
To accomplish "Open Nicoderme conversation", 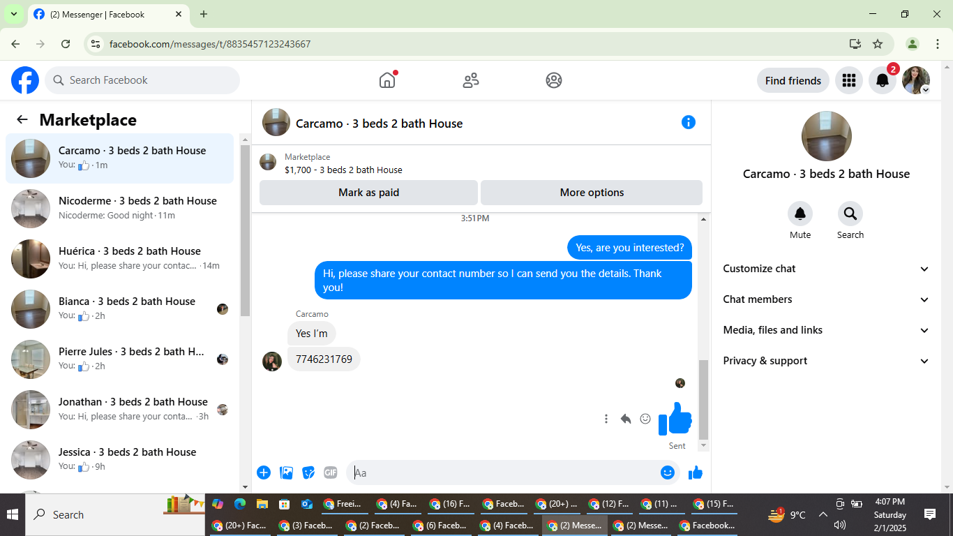I will click(119, 209).
